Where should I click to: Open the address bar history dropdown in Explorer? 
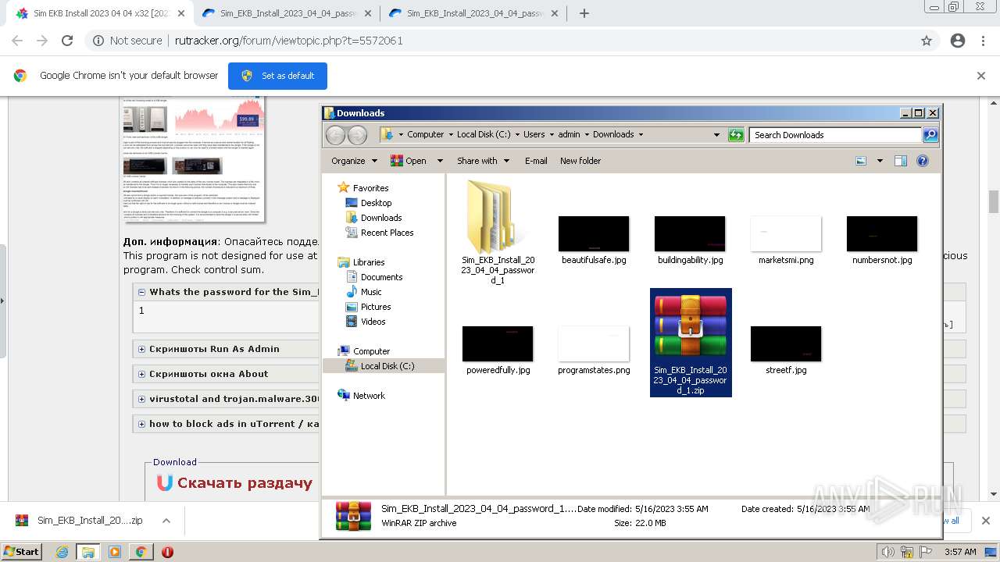click(x=716, y=135)
